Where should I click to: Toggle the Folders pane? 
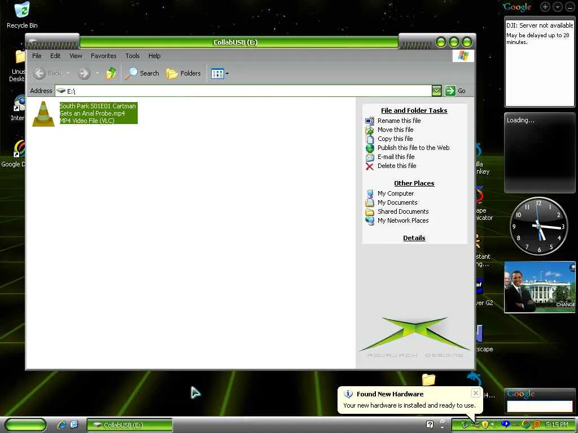pos(183,73)
